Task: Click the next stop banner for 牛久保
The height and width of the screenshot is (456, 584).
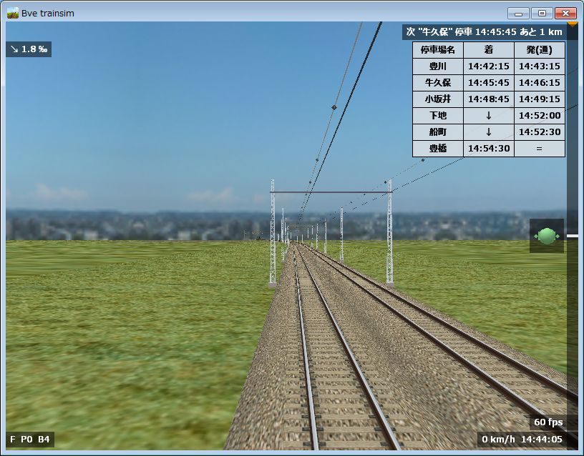Action: click(x=485, y=32)
